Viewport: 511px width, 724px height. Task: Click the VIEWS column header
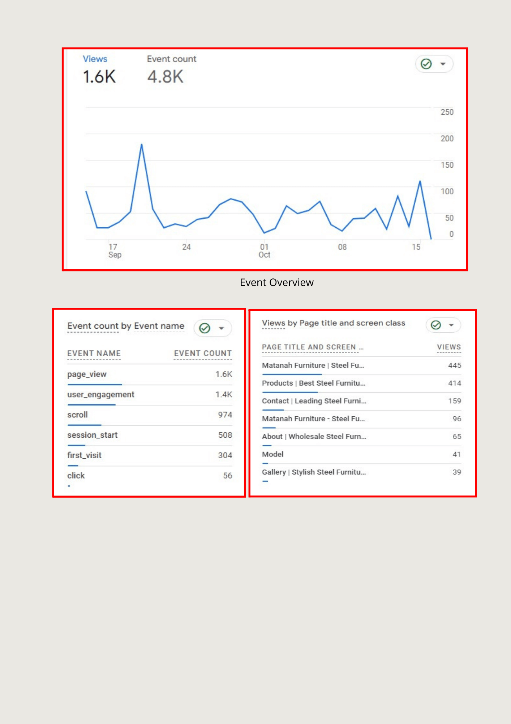[449, 347]
